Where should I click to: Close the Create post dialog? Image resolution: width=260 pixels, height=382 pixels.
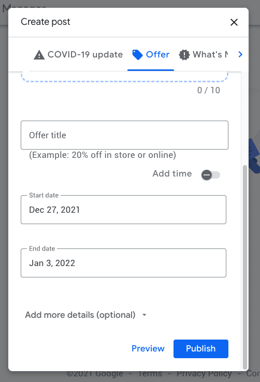click(x=234, y=22)
